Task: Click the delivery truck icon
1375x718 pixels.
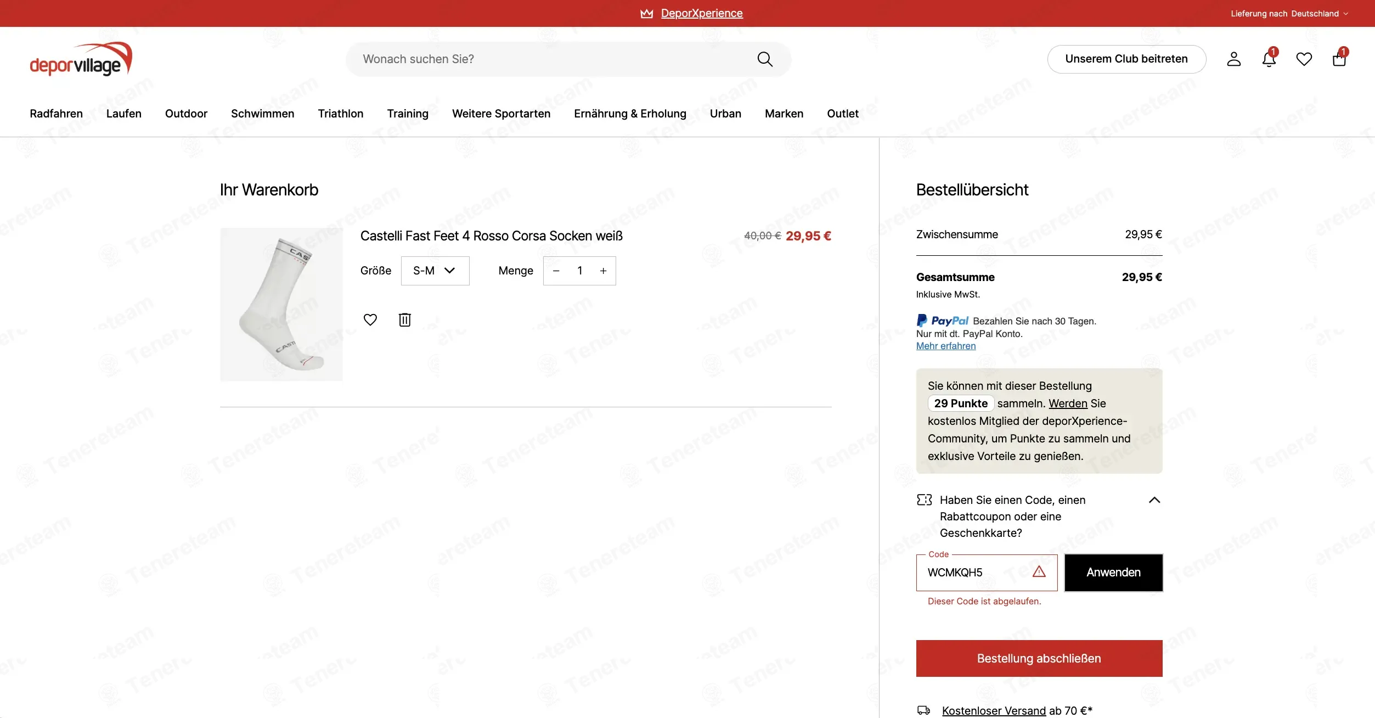Action: click(x=924, y=710)
